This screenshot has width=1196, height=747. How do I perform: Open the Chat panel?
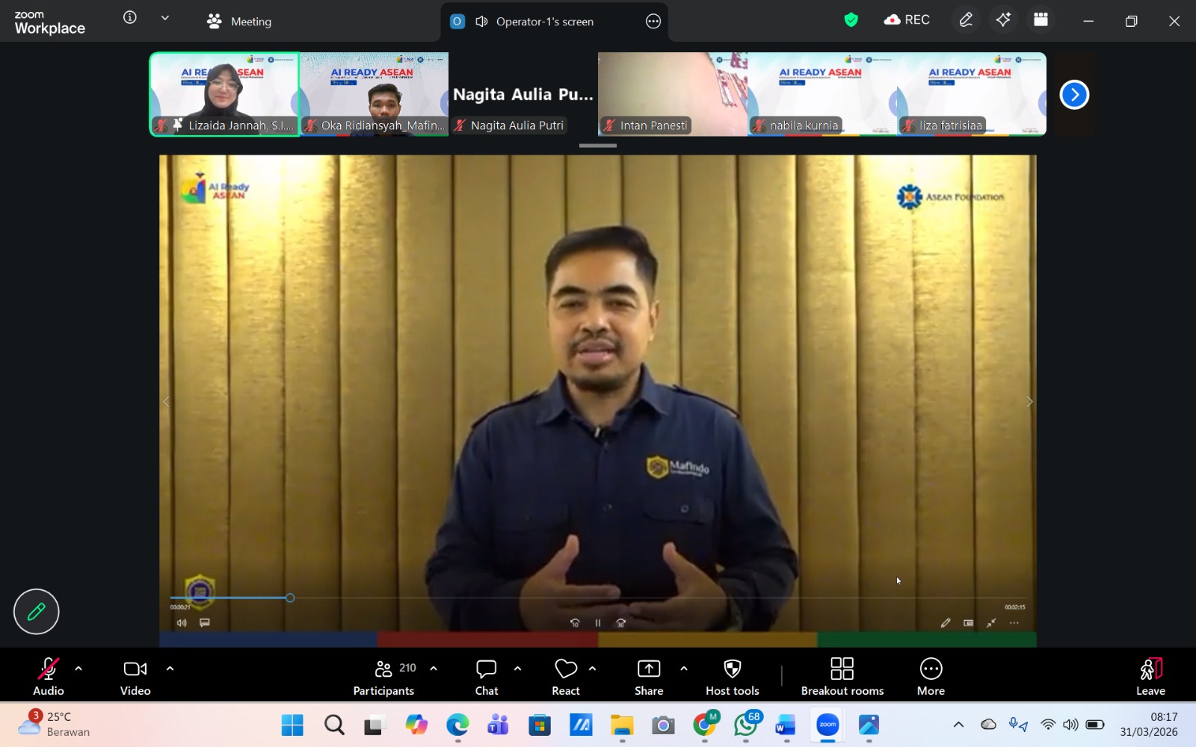tap(487, 676)
